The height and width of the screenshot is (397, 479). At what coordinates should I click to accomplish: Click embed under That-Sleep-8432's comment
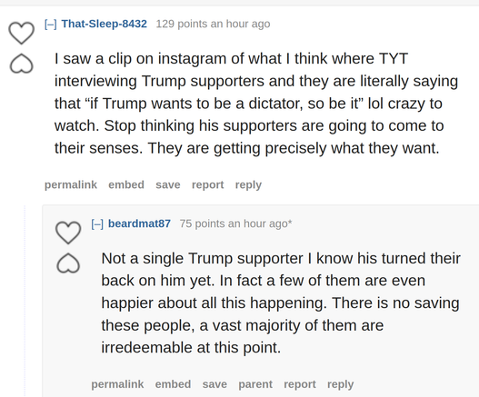[x=126, y=184]
